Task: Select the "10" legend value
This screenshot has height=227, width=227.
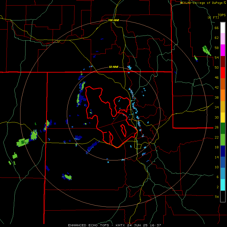Action: tap(217, 167)
